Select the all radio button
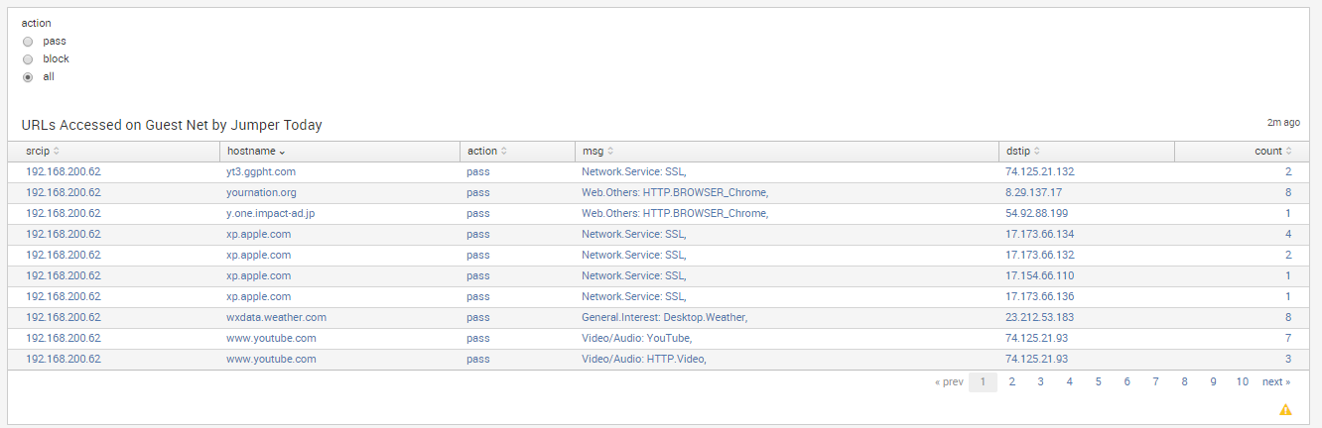 click(28, 77)
